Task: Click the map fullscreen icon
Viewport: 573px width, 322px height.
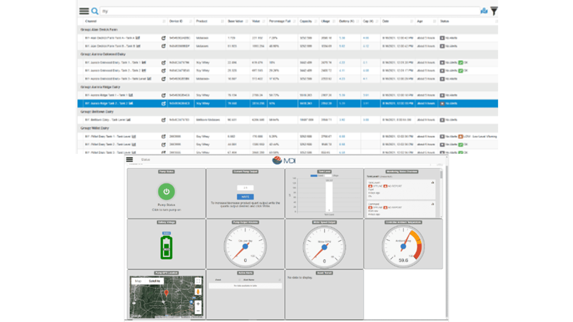Action: click(198, 281)
